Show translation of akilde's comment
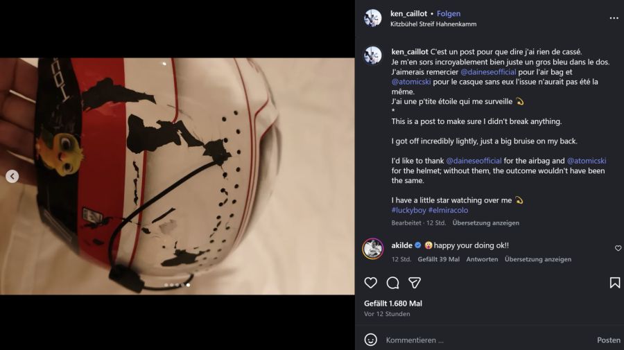Screen dimensions: 624x350 point(538,259)
